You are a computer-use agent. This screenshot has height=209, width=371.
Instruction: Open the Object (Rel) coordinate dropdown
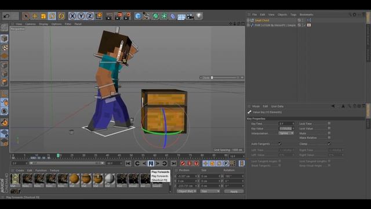click(187, 192)
